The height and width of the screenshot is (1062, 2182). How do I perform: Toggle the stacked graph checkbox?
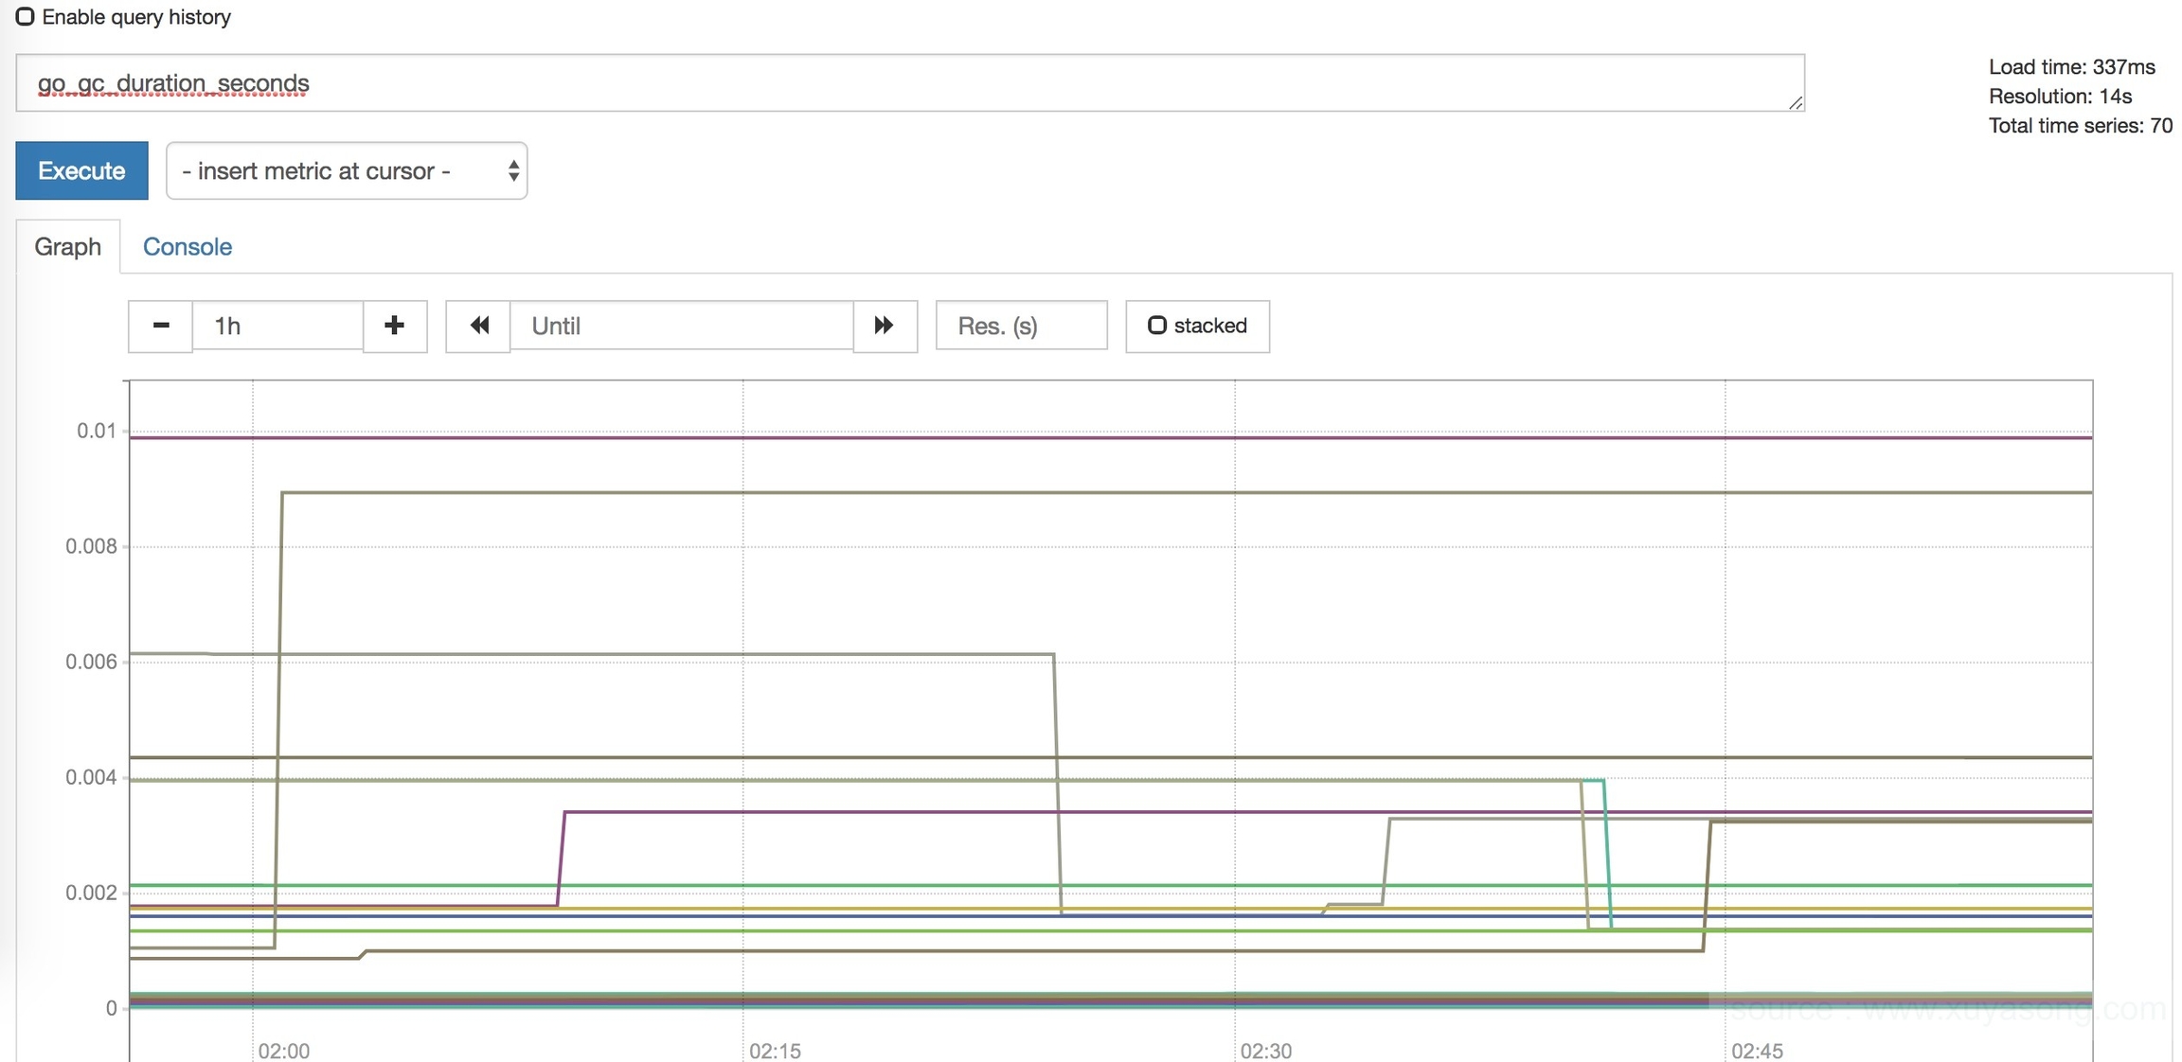[x=1156, y=326]
